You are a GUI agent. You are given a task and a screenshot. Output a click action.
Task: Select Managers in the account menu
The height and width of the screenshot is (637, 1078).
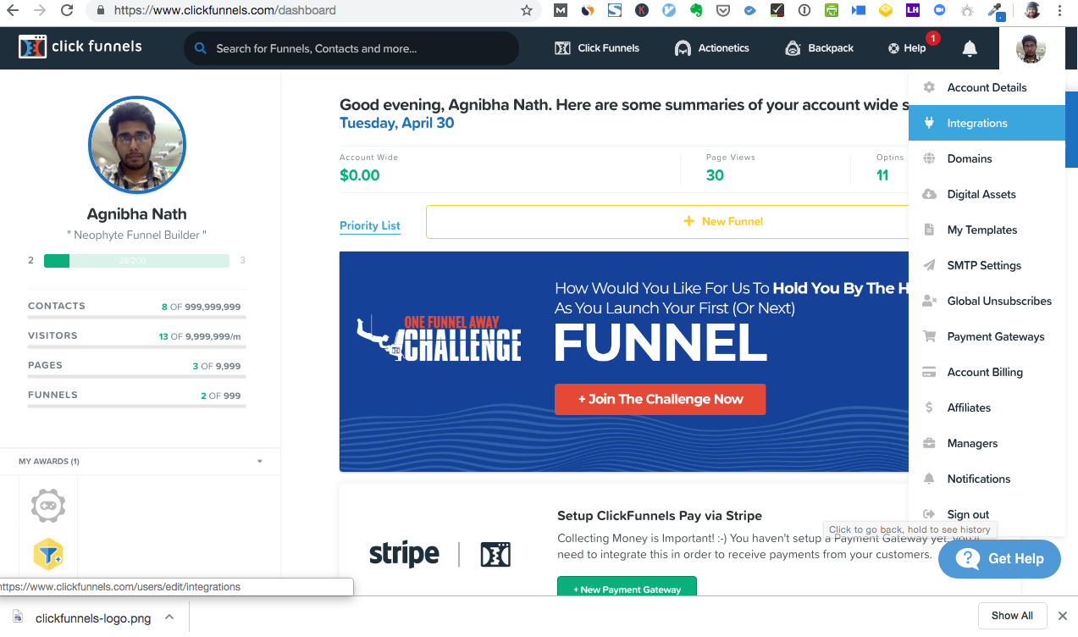(987, 443)
